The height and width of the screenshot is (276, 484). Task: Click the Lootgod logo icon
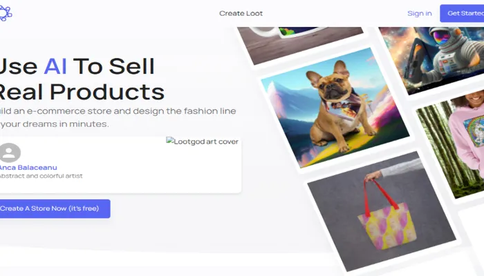(x=6, y=14)
